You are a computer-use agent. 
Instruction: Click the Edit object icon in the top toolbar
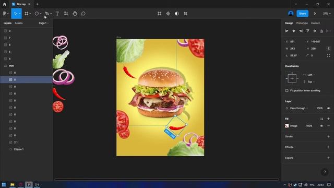coord(159,14)
